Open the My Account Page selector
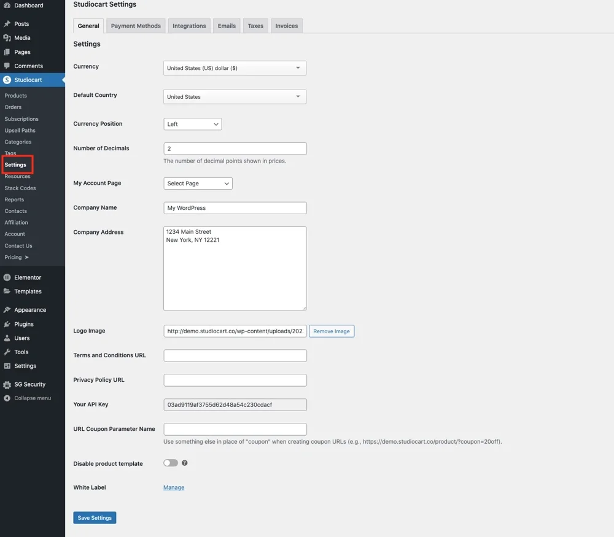 (197, 182)
